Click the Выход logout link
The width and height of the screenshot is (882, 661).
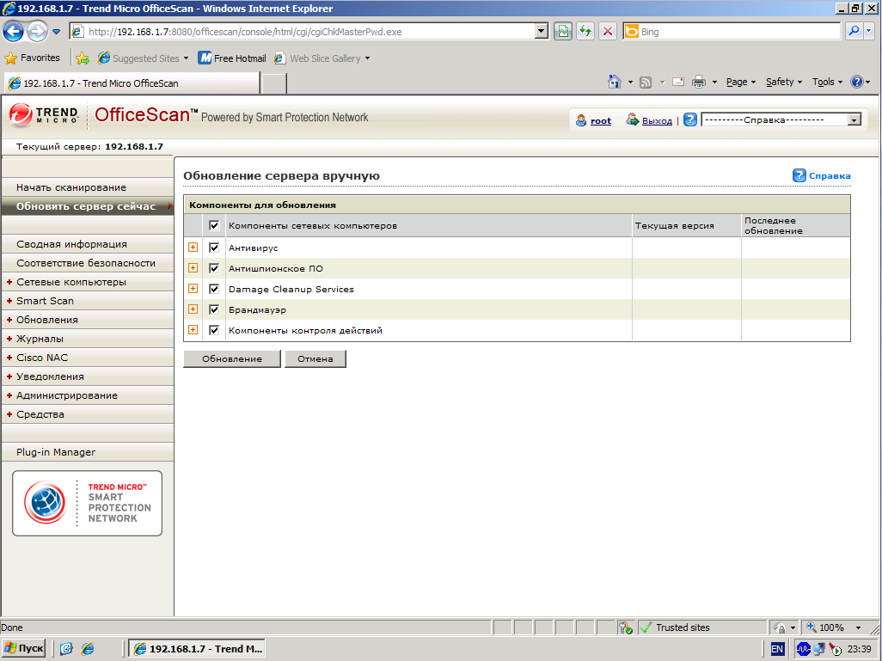[657, 120]
